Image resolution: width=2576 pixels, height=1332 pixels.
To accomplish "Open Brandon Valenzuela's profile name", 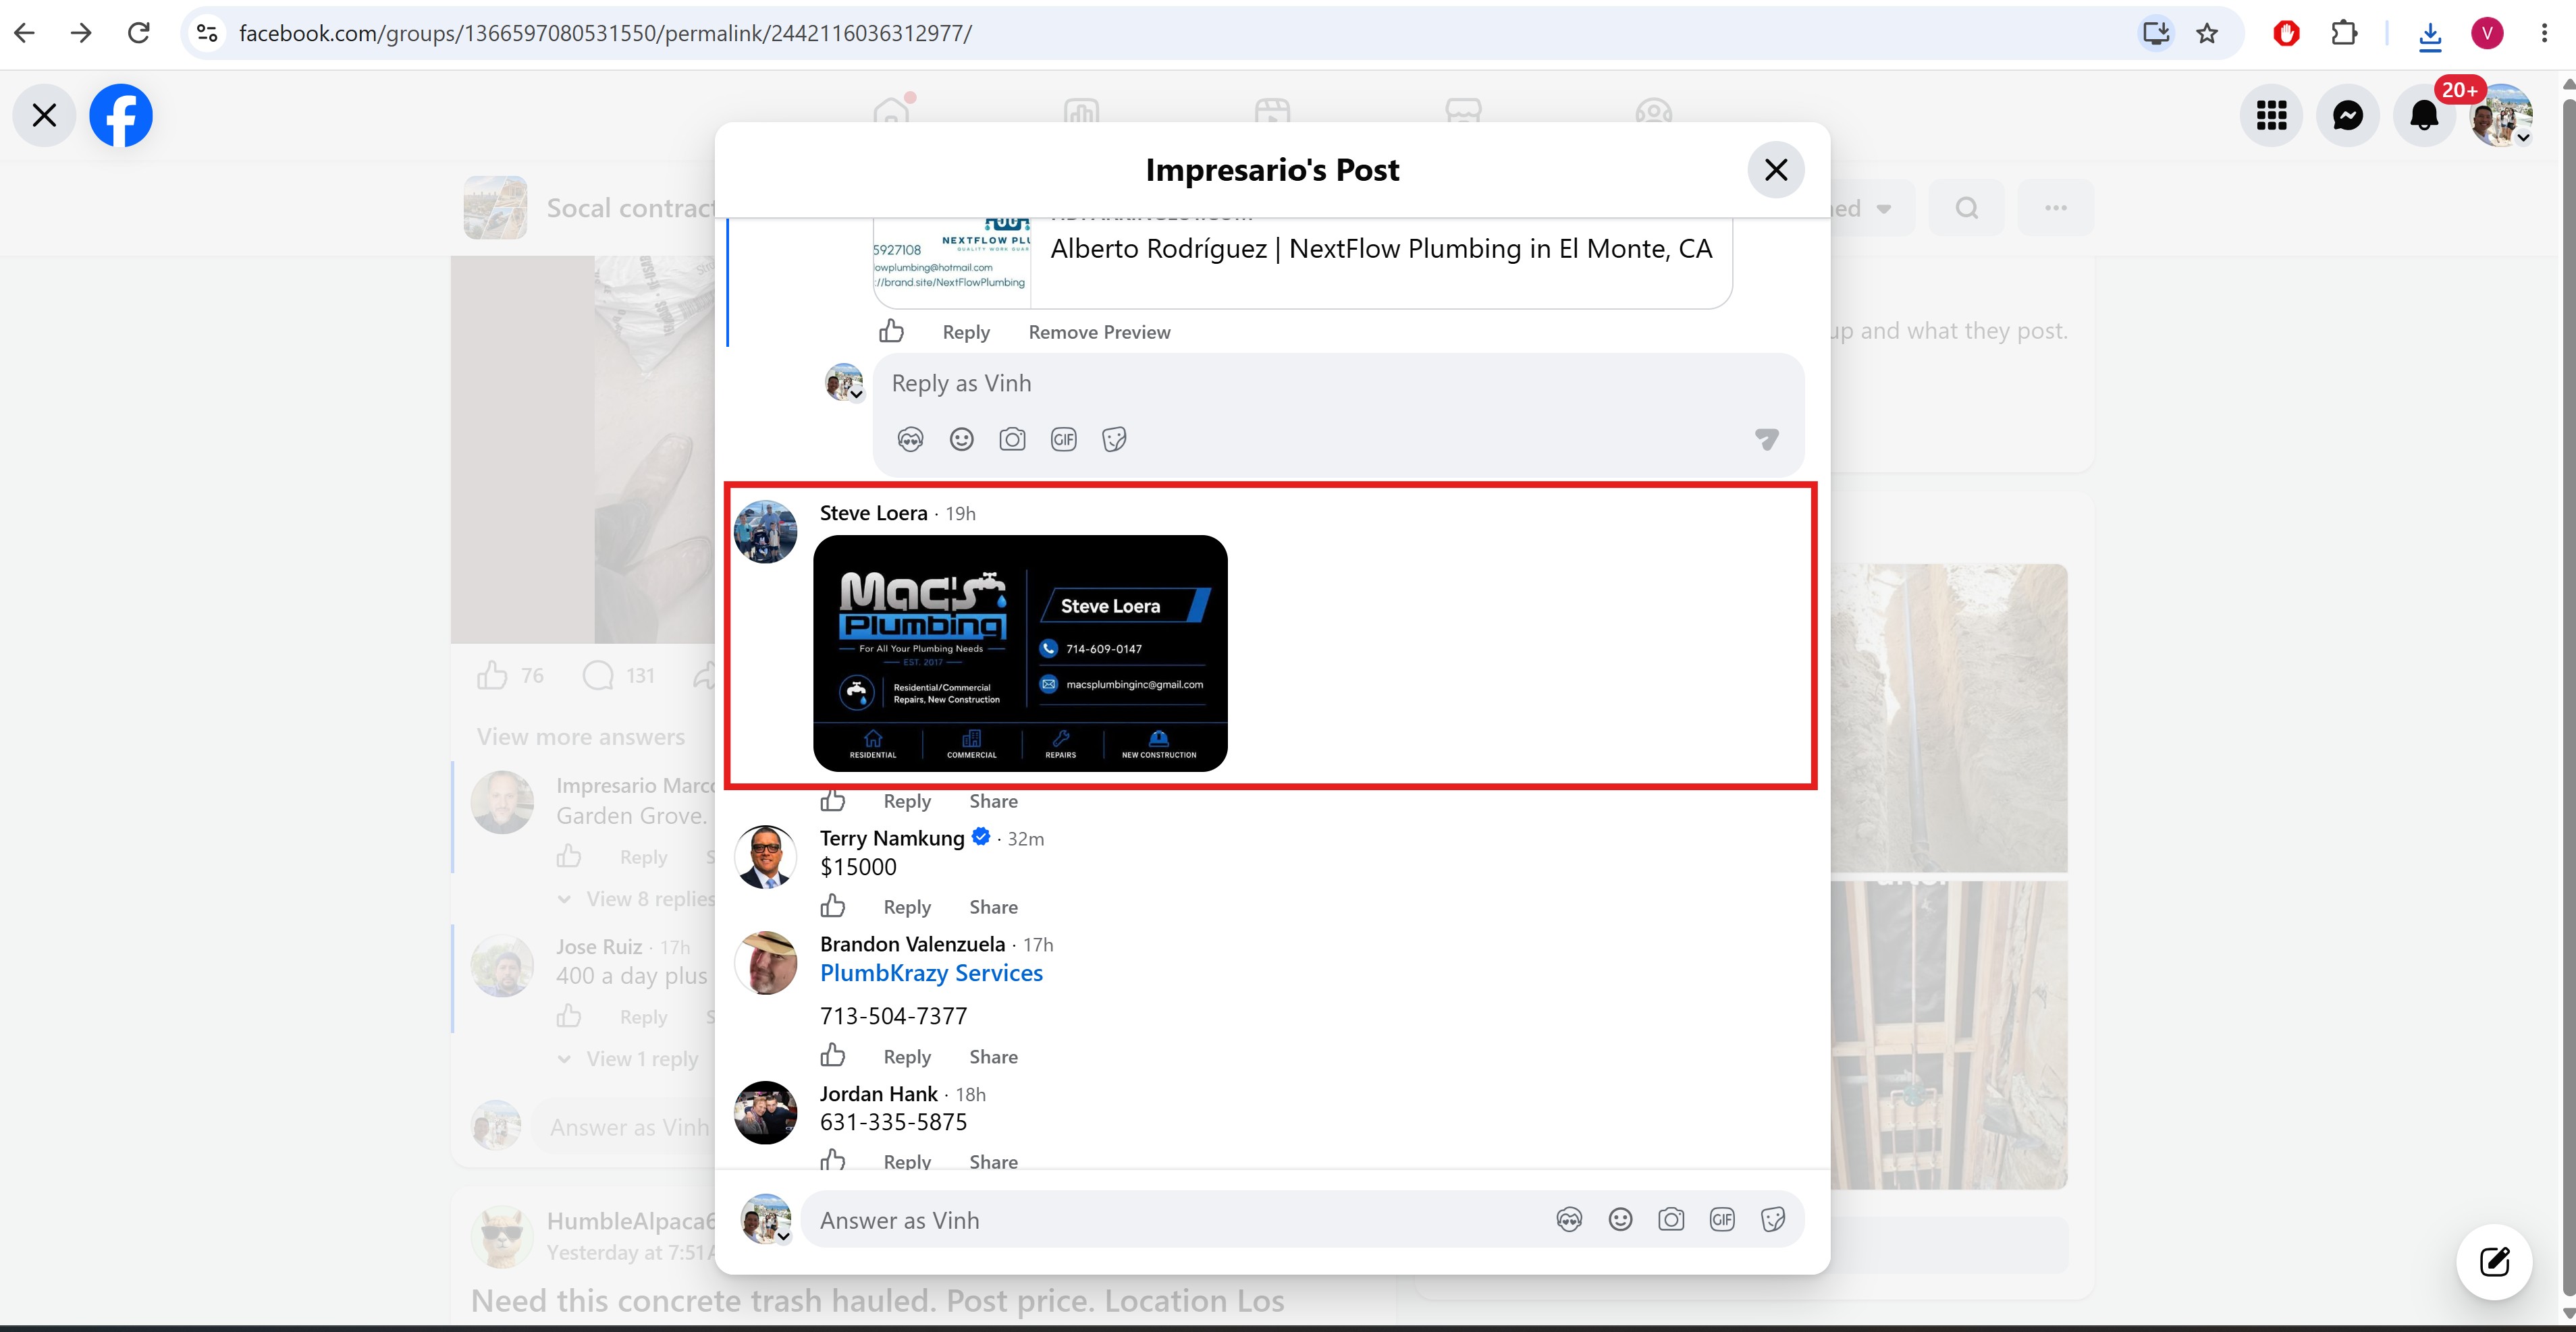I will tap(912, 944).
